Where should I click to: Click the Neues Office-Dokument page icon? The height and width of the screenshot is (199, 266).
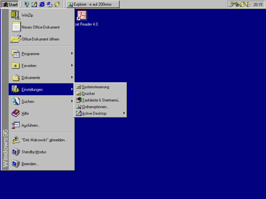(16, 27)
